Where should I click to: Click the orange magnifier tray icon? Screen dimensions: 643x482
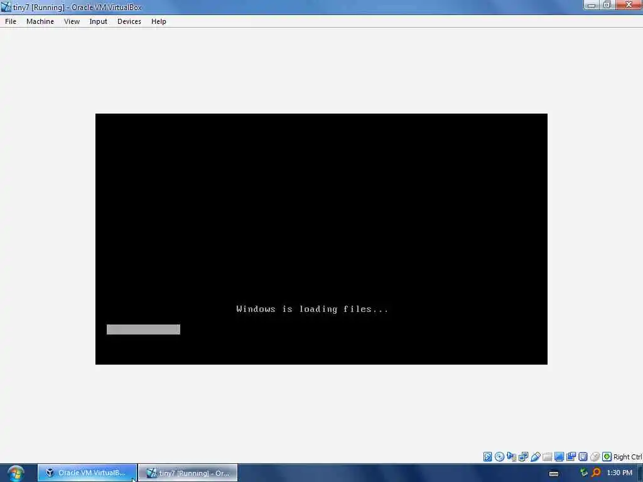[596, 473]
